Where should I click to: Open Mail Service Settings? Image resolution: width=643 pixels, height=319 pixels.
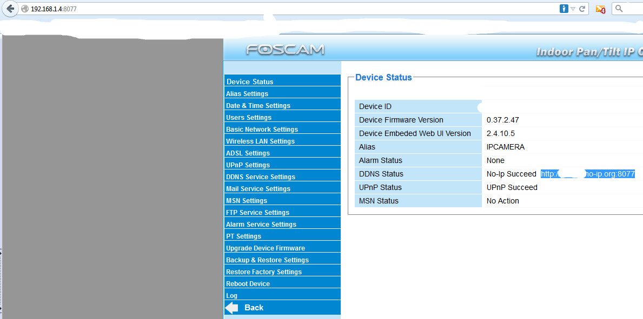pos(258,189)
